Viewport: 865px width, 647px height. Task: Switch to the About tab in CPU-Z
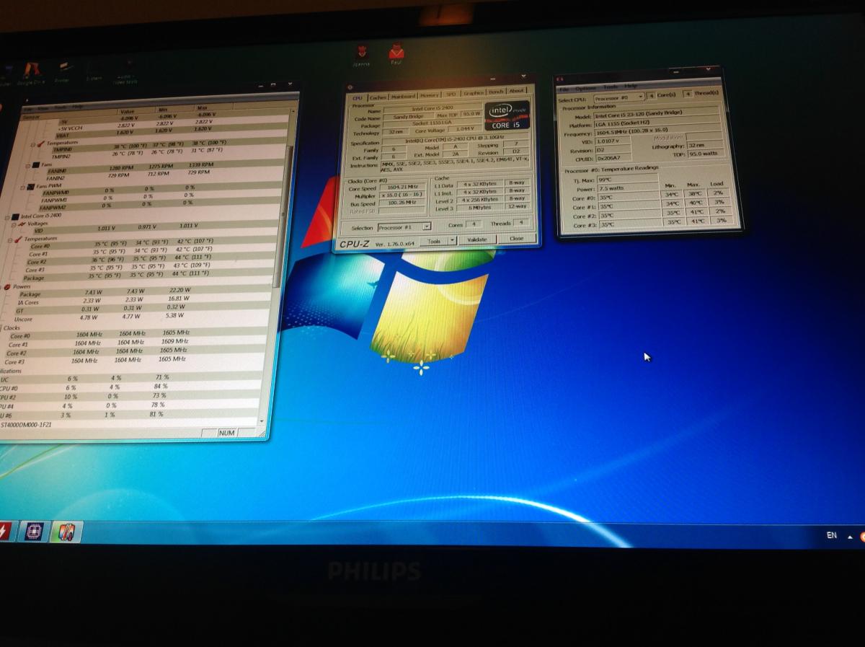(517, 92)
